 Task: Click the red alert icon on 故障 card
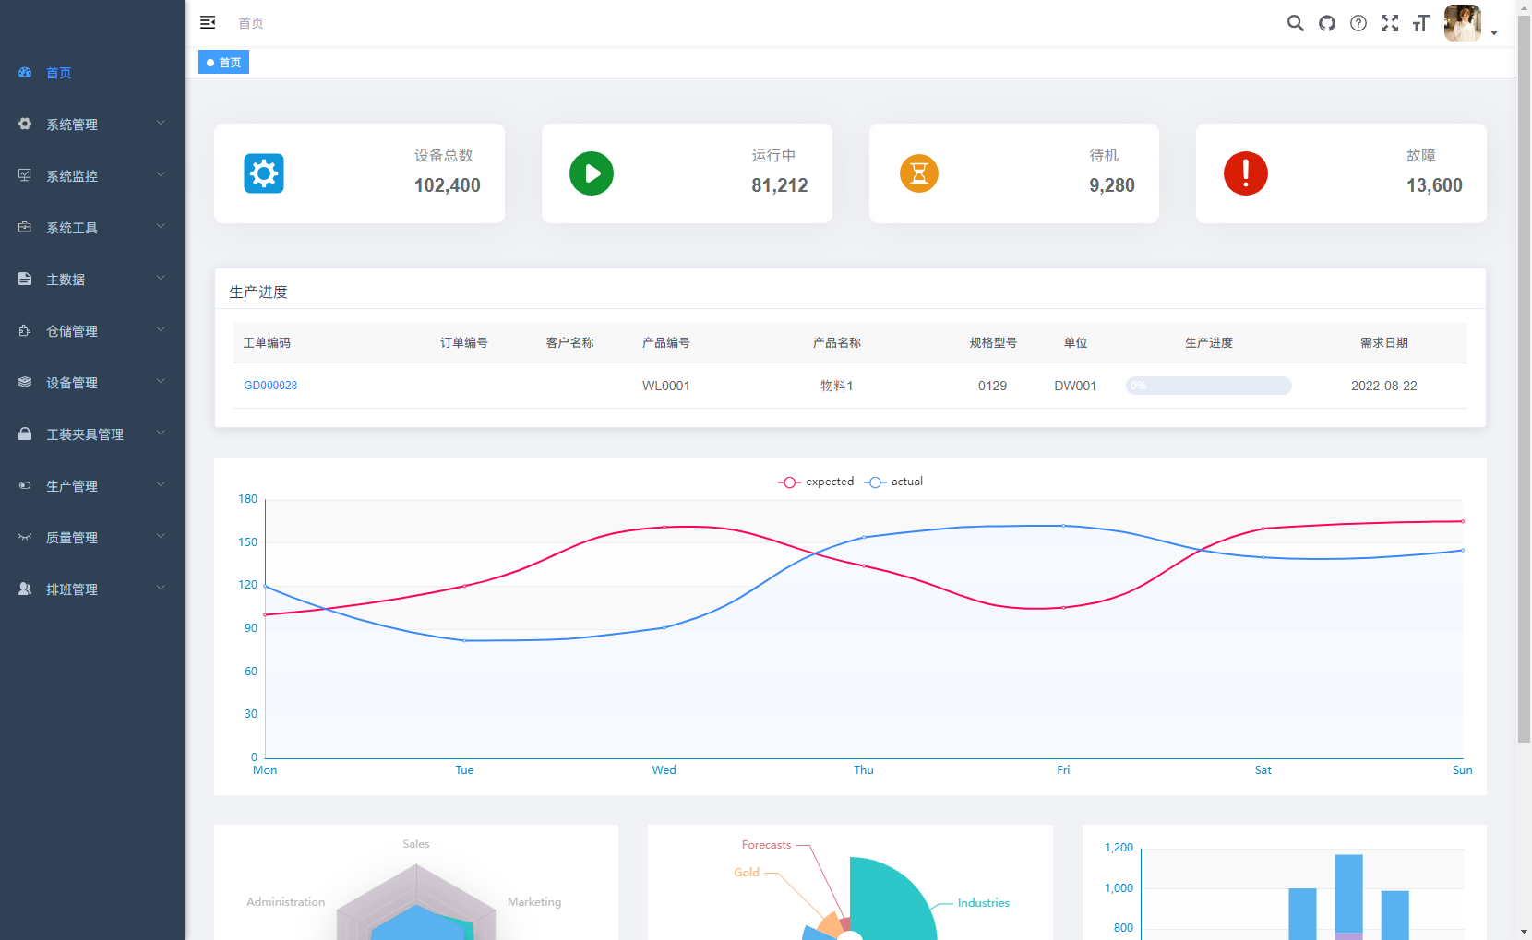pyautogui.click(x=1246, y=173)
